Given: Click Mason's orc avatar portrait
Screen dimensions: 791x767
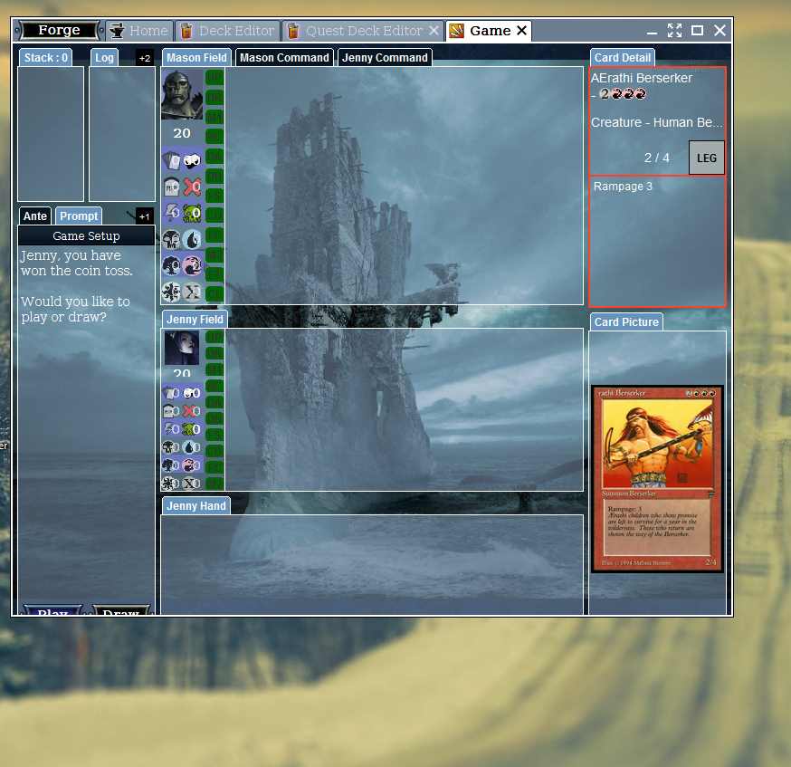Looking at the screenshot, I should point(182,94).
